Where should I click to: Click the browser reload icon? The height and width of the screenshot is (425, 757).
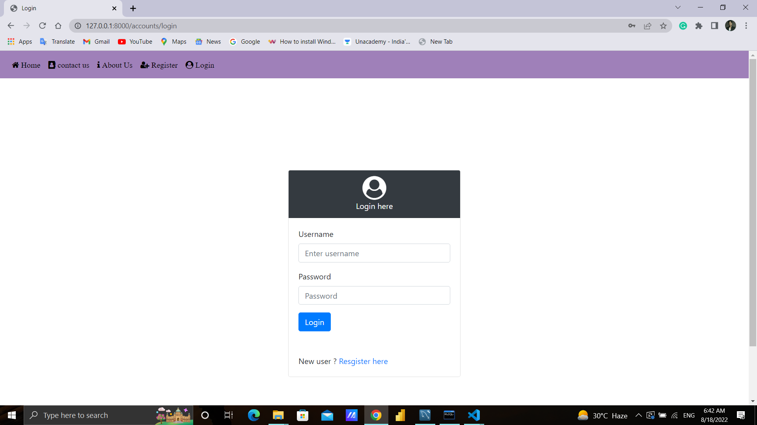(42, 26)
